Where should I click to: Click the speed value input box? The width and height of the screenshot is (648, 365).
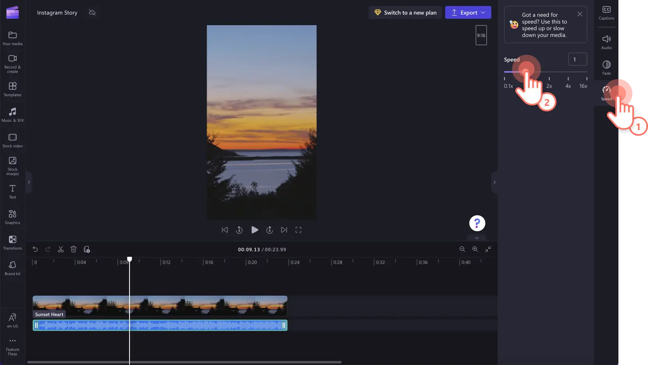click(x=578, y=59)
